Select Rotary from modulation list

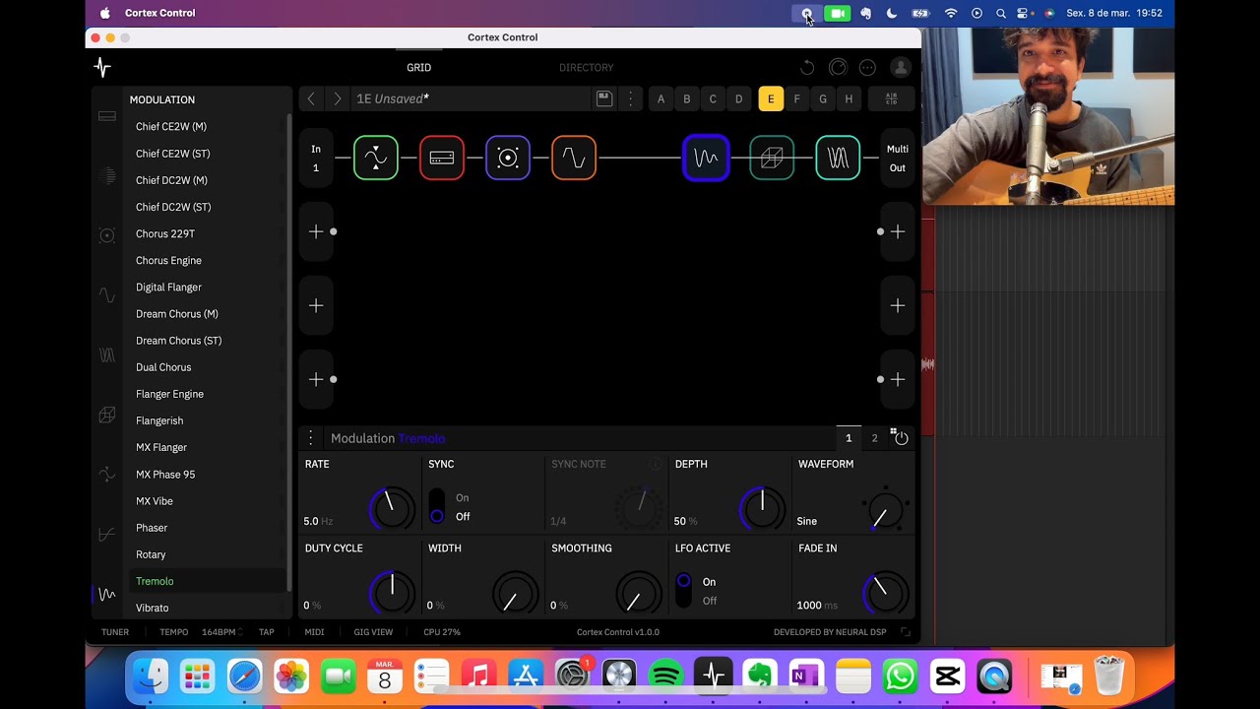point(151,554)
